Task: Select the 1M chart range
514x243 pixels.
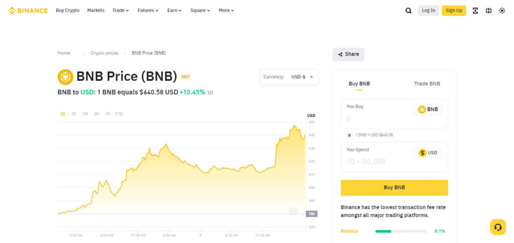Action: click(x=85, y=114)
